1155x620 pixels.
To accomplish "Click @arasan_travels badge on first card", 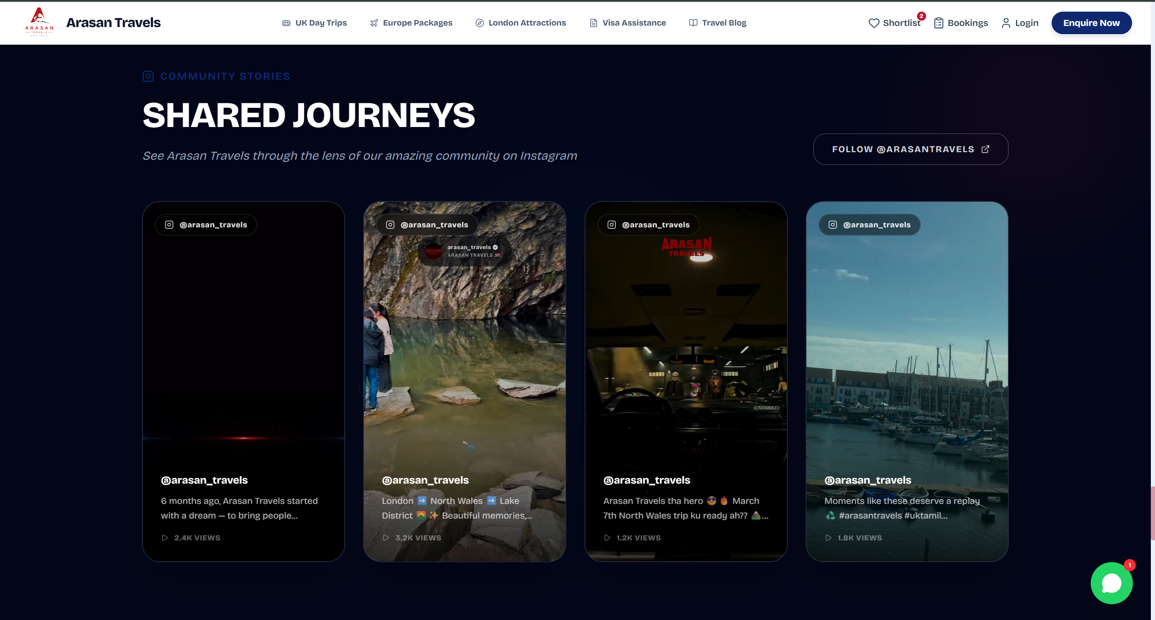I will click(x=206, y=224).
